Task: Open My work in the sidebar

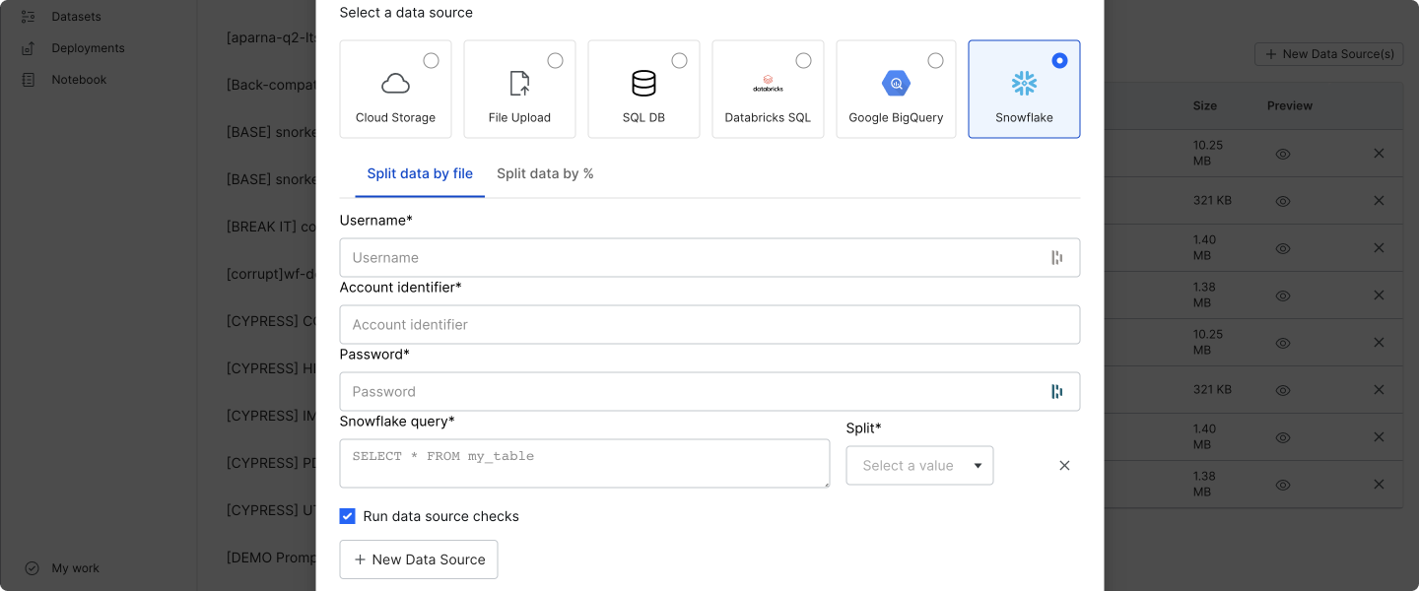Action: [x=76, y=568]
